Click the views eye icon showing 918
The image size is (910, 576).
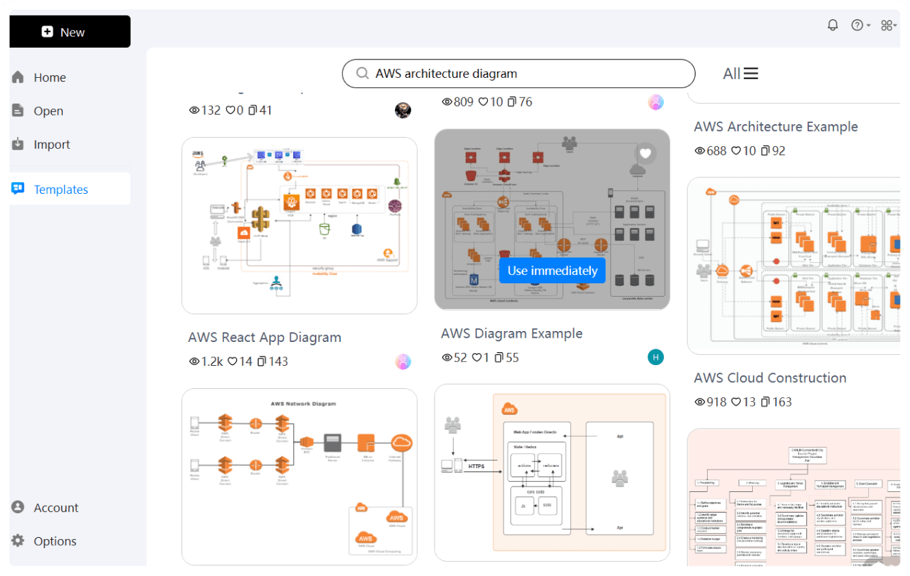coord(700,401)
